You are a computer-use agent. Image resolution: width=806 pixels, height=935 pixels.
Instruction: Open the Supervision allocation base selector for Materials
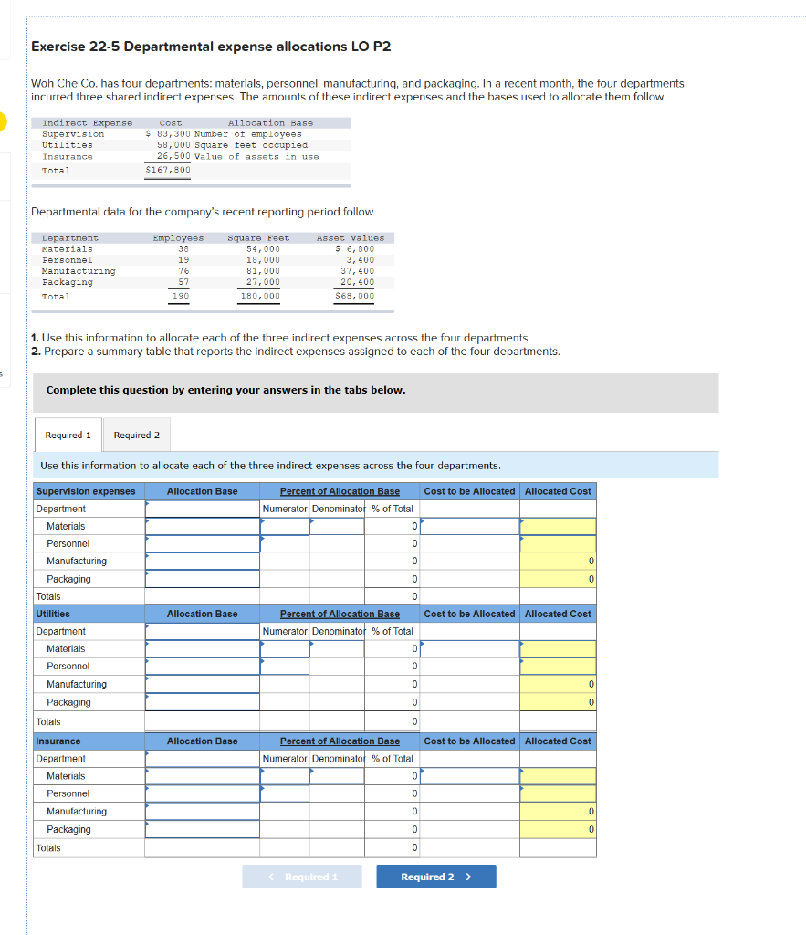(x=202, y=526)
